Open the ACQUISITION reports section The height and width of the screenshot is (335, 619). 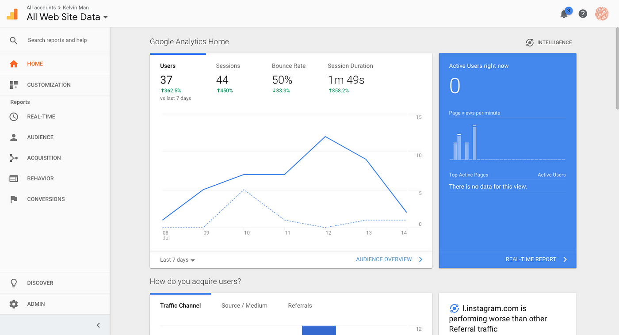(x=55, y=158)
